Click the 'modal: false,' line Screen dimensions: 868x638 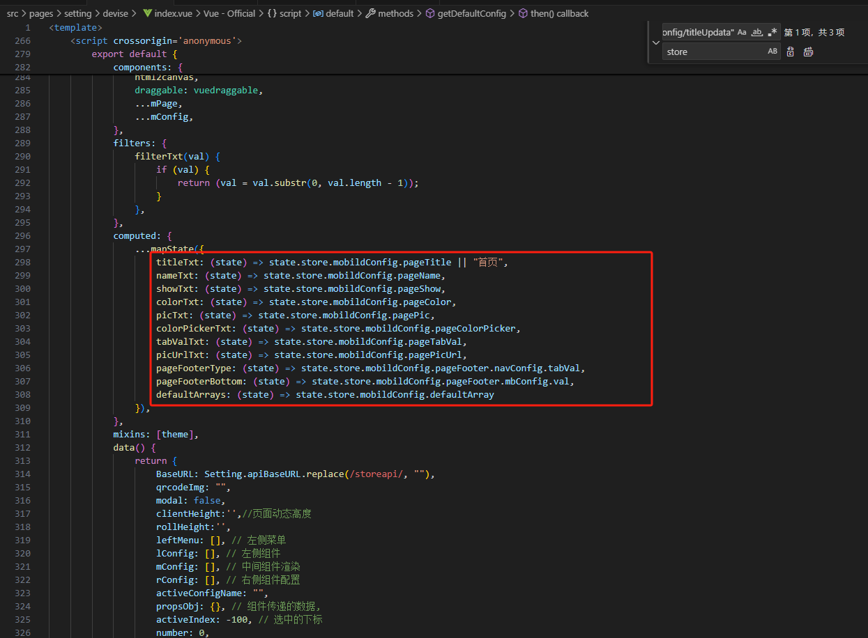[191, 500]
